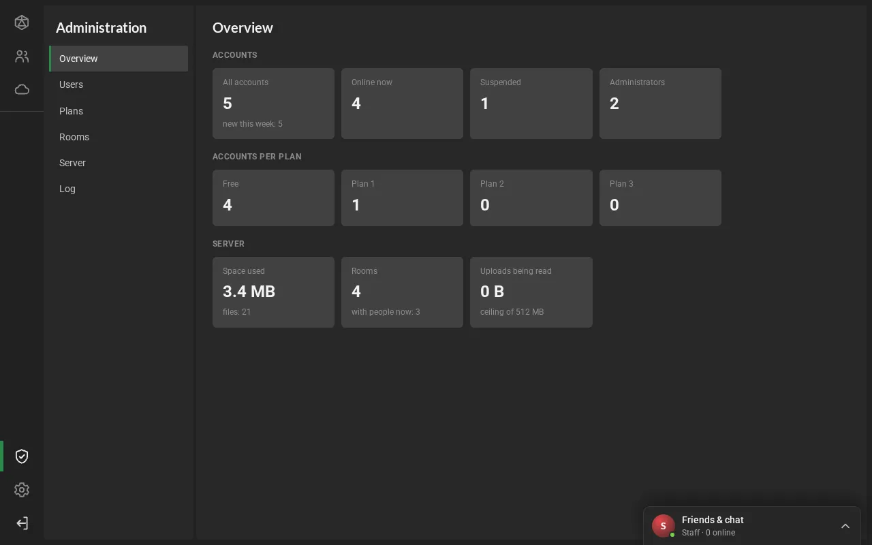Open the Log admin section
Image resolution: width=872 pixels, height=545 pixels.
pos(119,189)
